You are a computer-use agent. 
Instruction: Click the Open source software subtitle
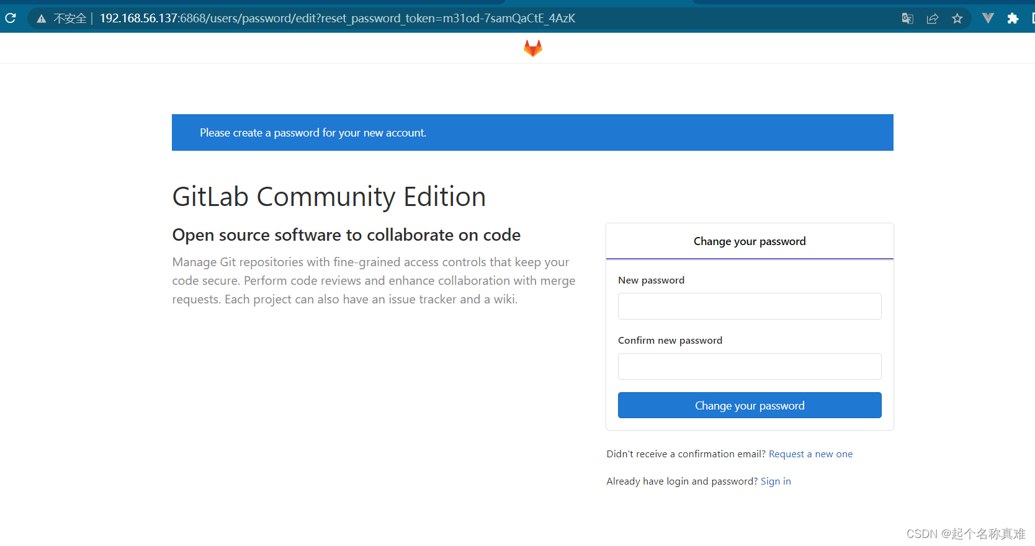point(346,235)
